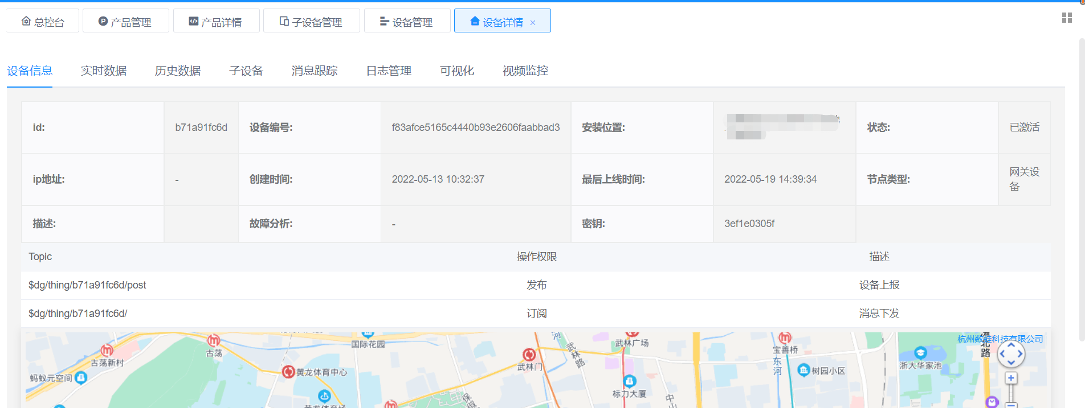
Task: Switch to the 设备信息 tab
Action: coord(30,71)
